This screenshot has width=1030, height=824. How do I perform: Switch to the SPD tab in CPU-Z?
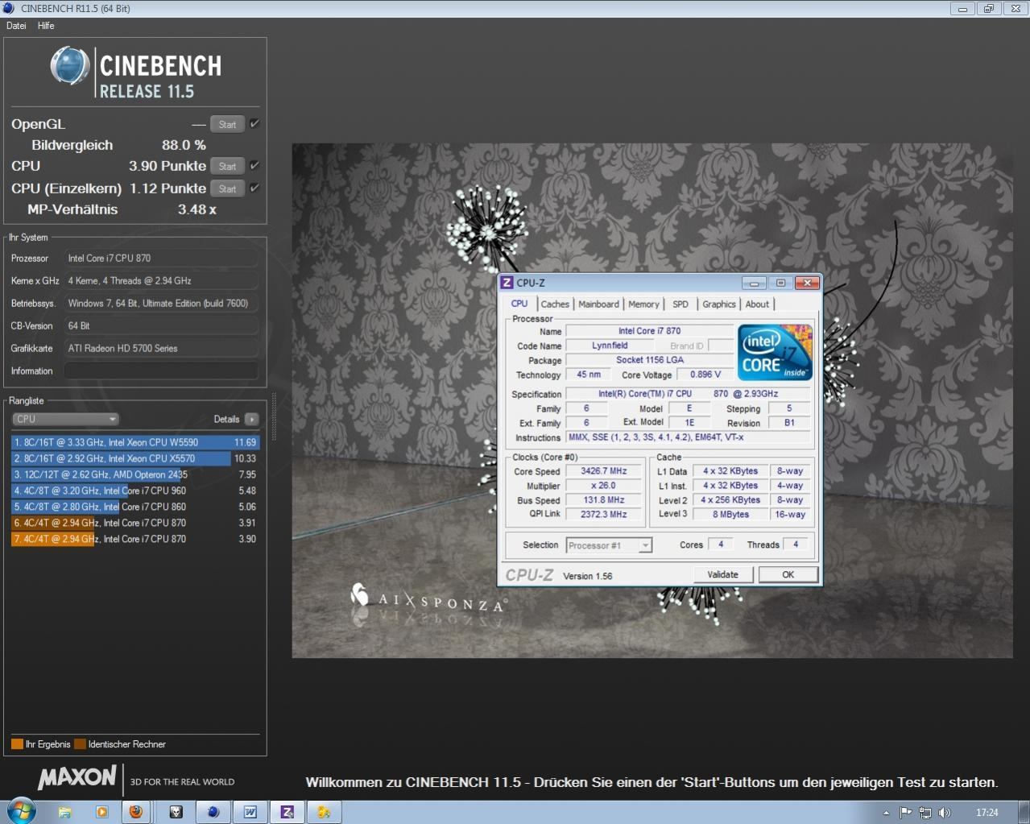pos(680,304)
